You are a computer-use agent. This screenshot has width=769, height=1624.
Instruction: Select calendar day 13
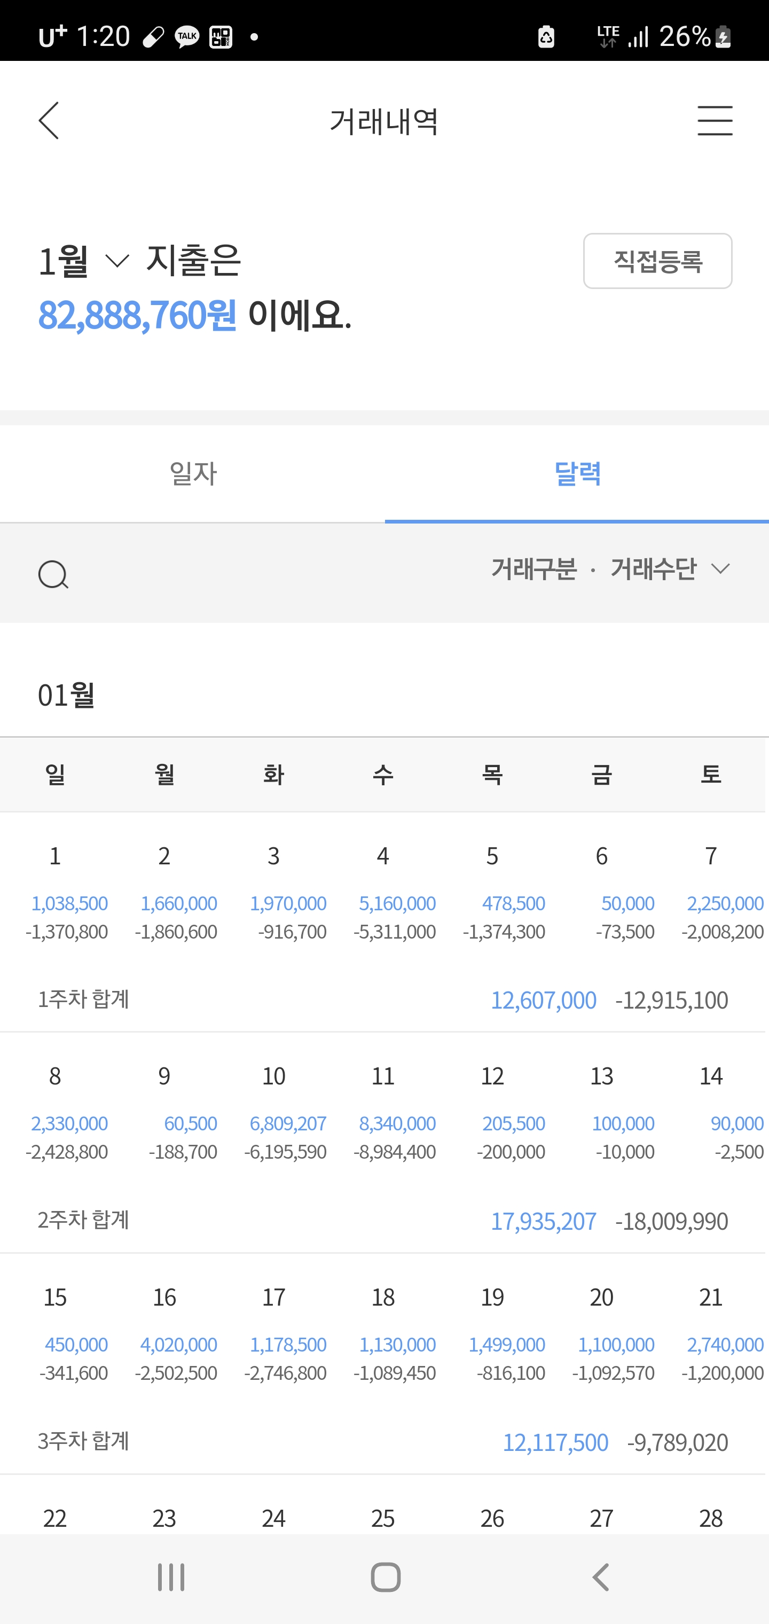point(601,1075)
